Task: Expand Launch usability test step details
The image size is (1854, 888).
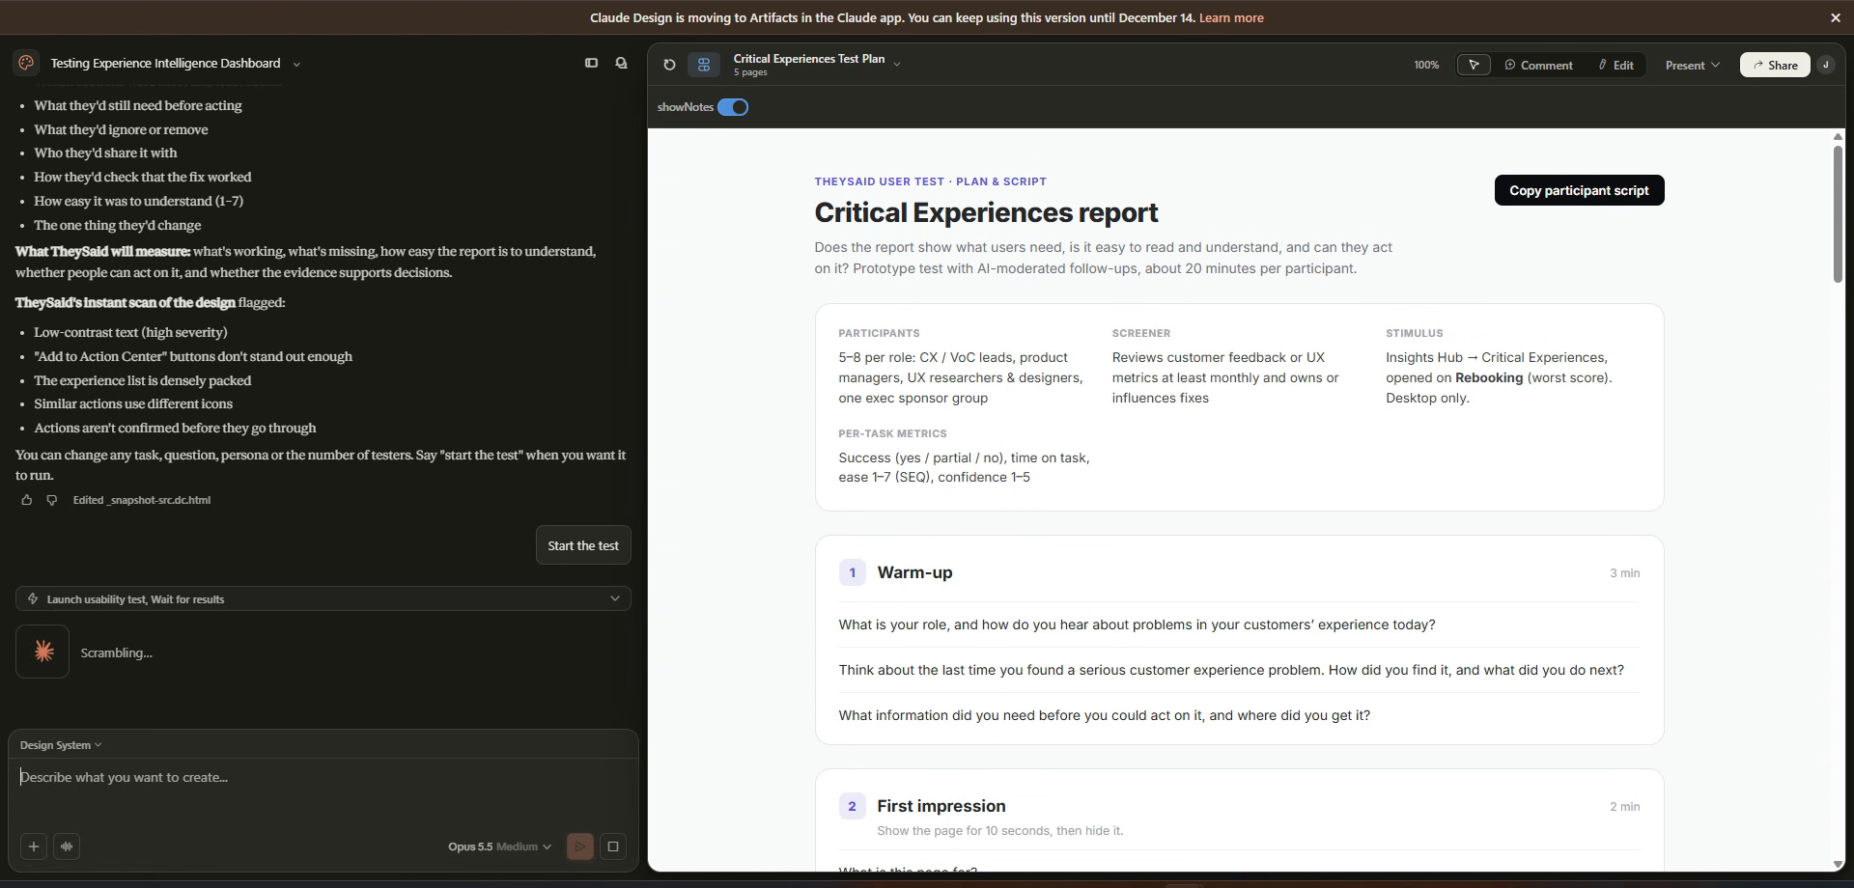Action: (323, 598)
